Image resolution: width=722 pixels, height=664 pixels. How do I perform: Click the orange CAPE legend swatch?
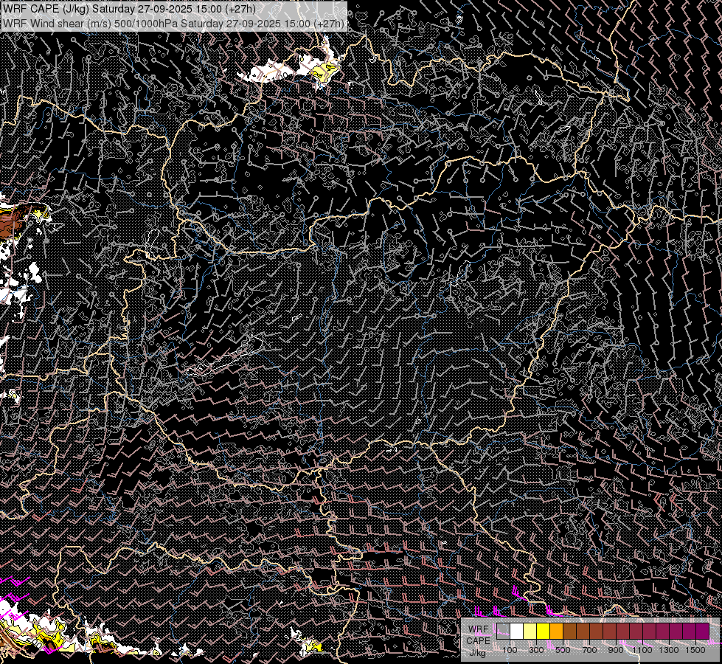[x=556, y=632]
